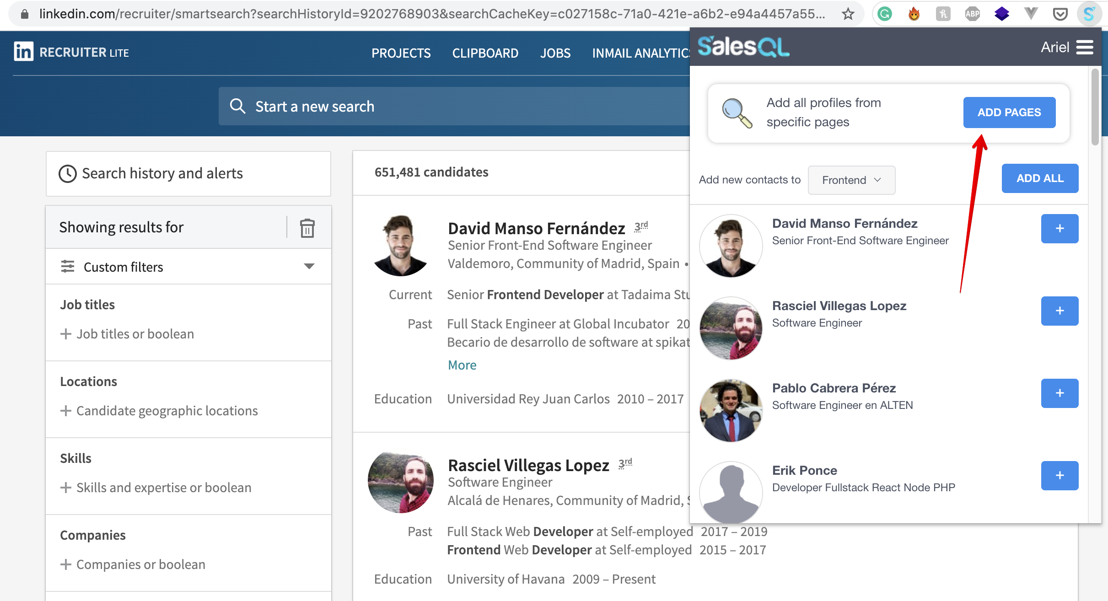This screenshot has height=601, width=1108.
Task: Click Erik Ponce placeholder avatar in SalesQL
Action: [x=731, y=492]
